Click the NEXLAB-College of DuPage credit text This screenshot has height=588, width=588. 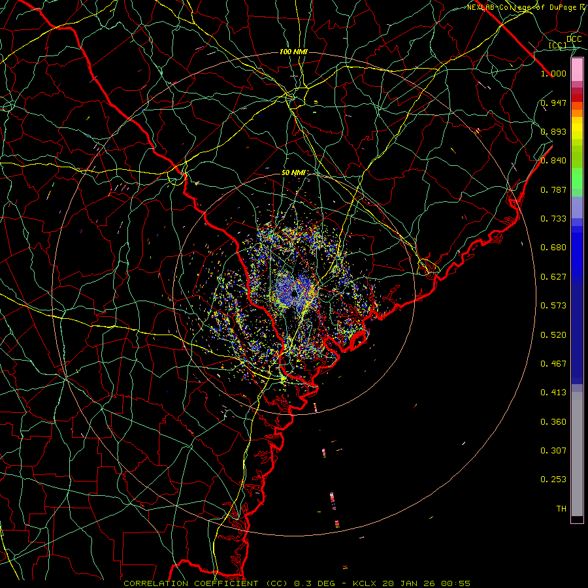click(x=523, y=7)
